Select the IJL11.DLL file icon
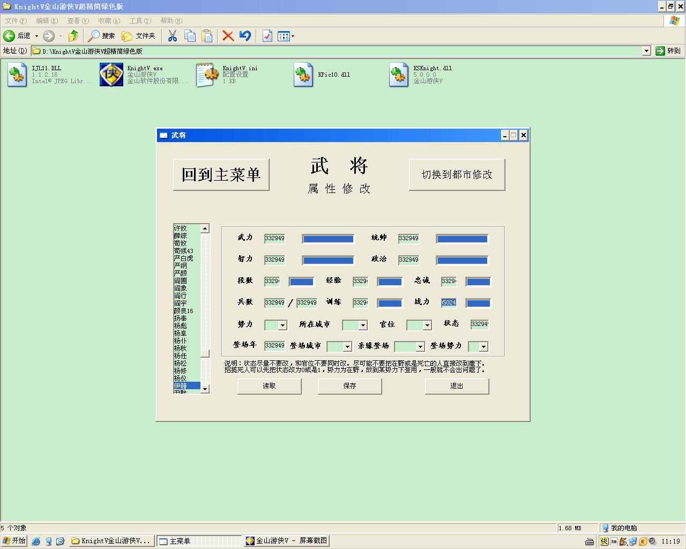Screen dimensions: 686x549 point(17,75)
